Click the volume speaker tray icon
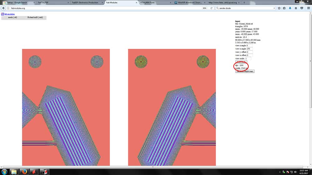312x175 pixels. (295, 172)
